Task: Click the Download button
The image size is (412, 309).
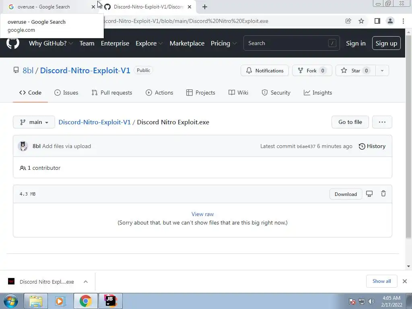Action: tap(346, 194)
